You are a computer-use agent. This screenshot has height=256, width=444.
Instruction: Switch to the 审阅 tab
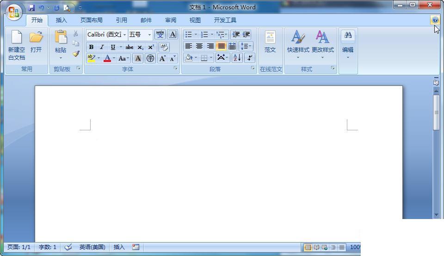tap(171, 20)
